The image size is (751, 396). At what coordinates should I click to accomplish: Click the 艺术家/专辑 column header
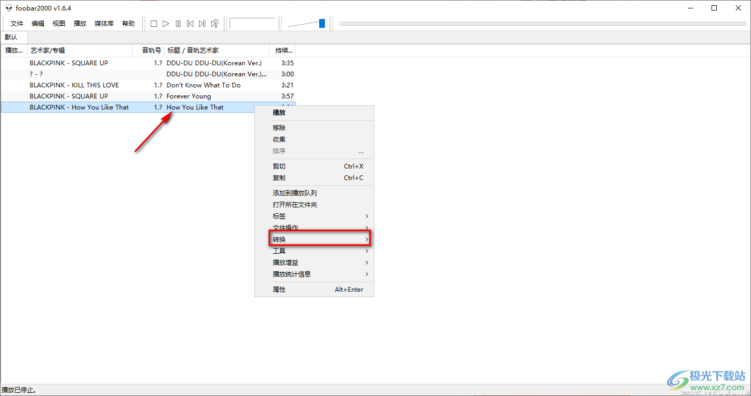tap(80, 51)
